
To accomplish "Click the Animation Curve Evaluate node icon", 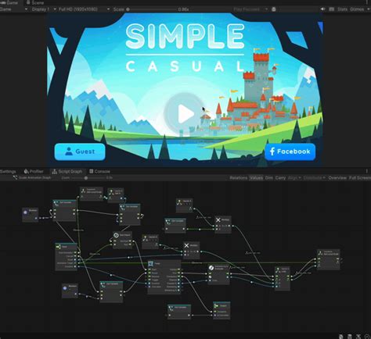I will pyautogui.click(x=211, y=268).
